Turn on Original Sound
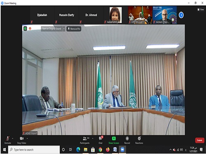Viewport: 206px width, 154px height. [x=52, y=29]
